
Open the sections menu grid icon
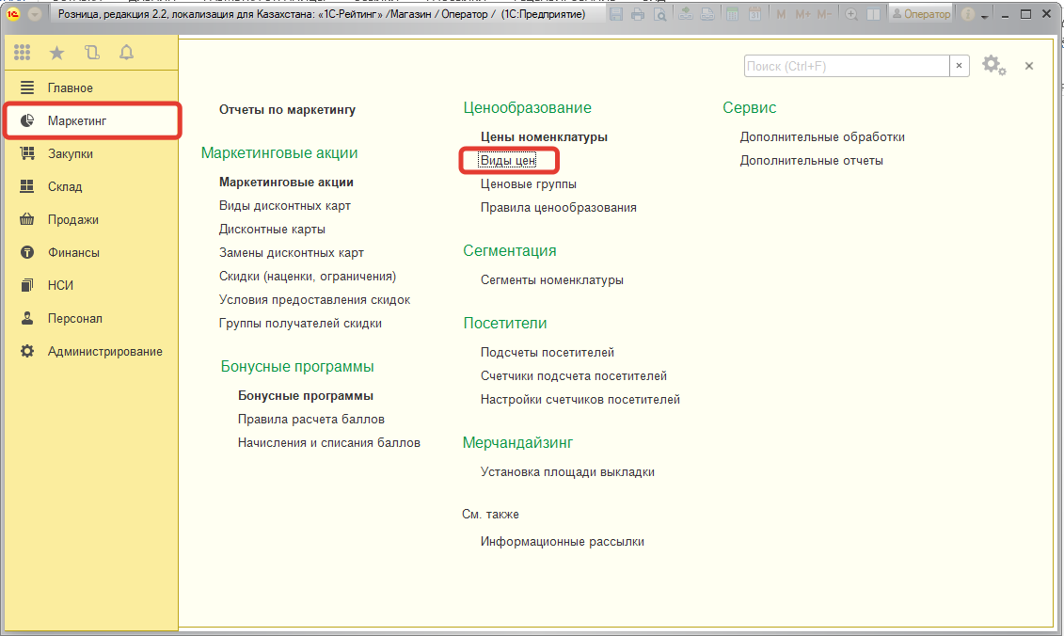coord(23,54)
